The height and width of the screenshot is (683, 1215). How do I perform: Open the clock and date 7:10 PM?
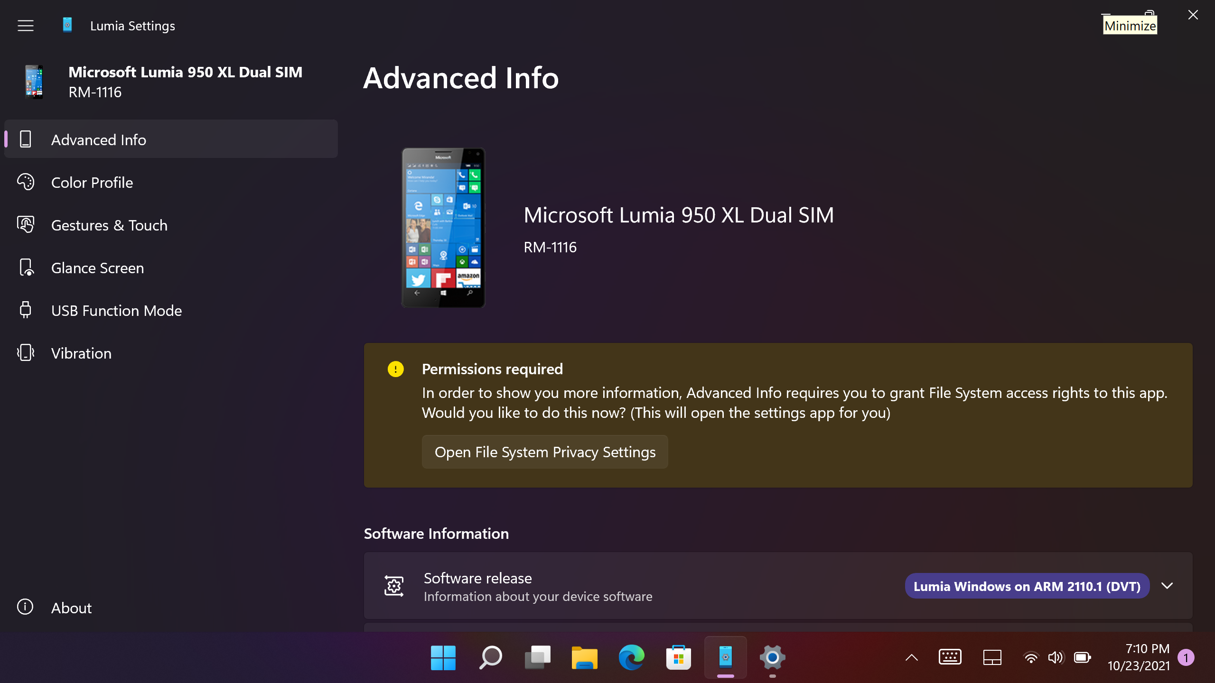(1139, 657)
